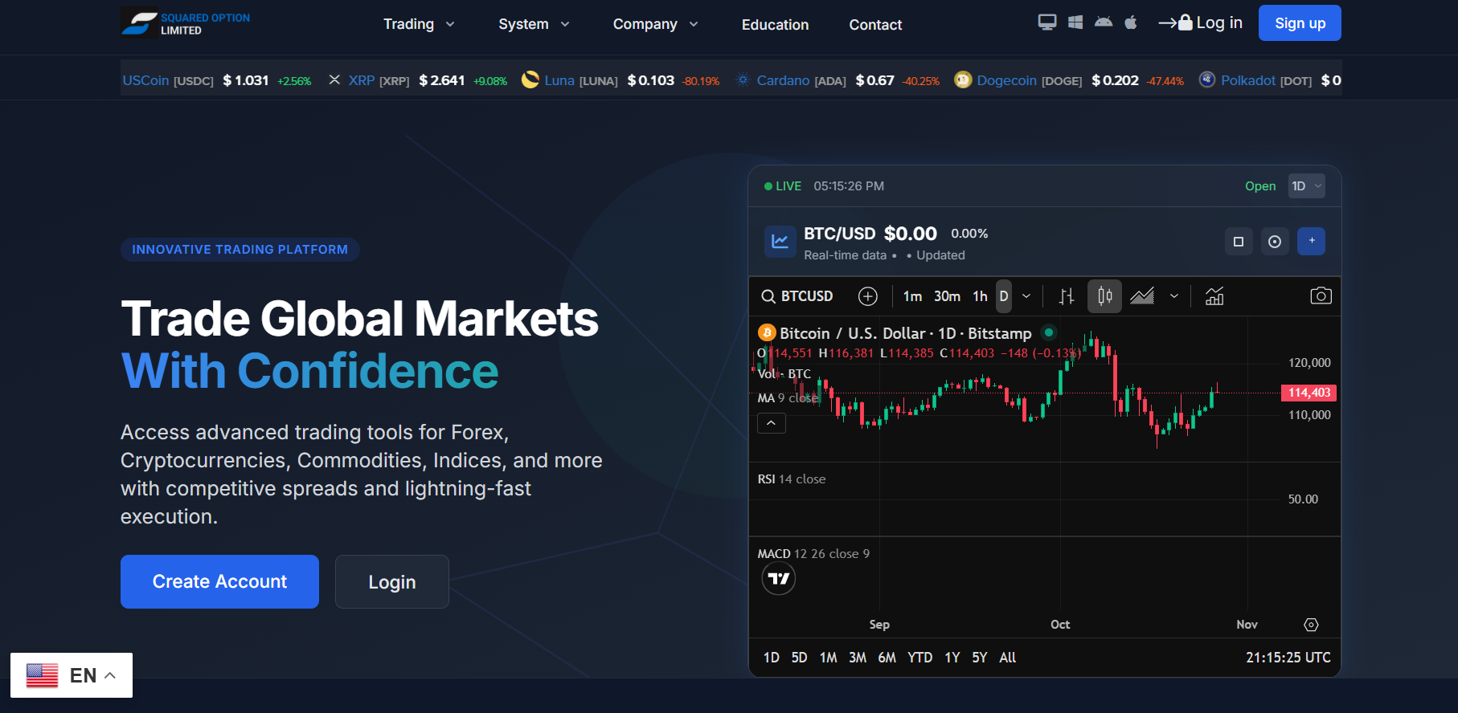Click the MACD 12 26 close 9 label
Viewport: 1458px width, 713px height.
pos(813,554)
